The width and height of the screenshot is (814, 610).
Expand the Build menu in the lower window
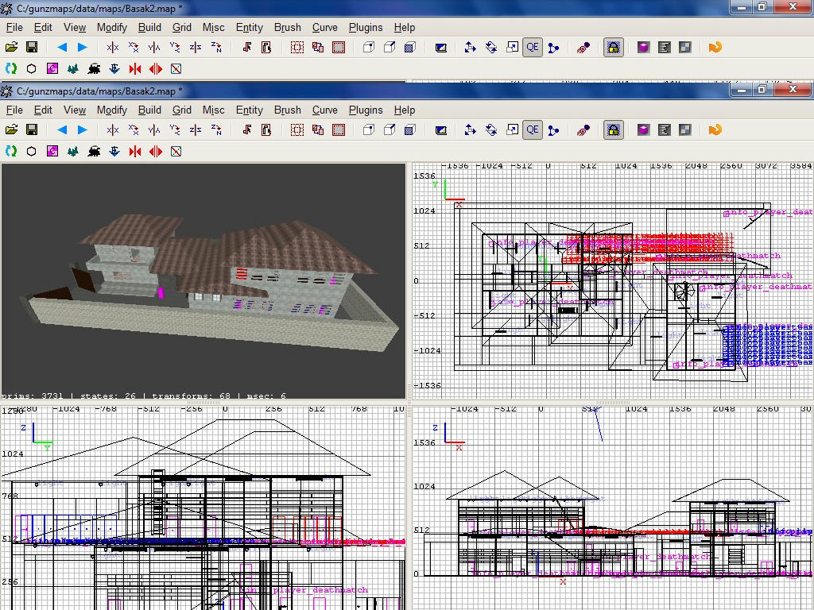tap(149, 110)
